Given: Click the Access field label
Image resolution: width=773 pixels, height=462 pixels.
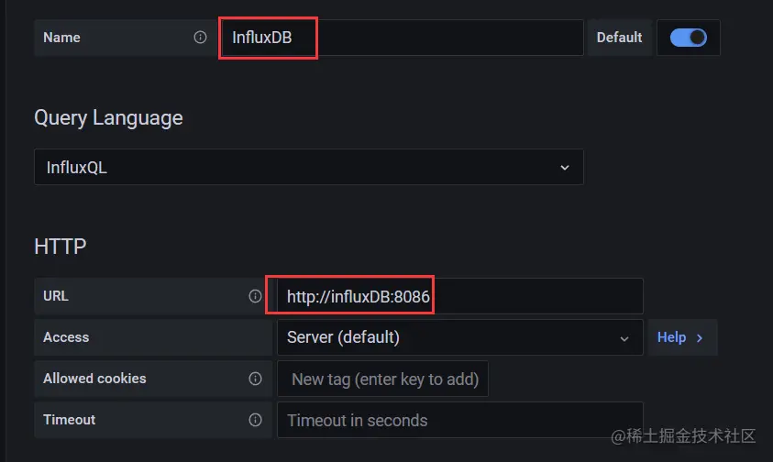Looking at the screenshot, I should (x=66, y=337).
